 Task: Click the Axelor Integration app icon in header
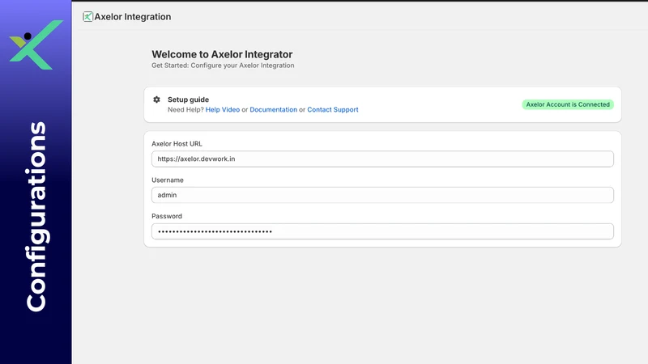87,16
